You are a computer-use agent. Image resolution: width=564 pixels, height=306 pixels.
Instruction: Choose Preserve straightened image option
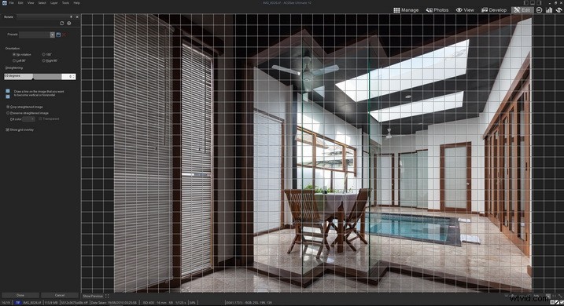pos(28,113)
